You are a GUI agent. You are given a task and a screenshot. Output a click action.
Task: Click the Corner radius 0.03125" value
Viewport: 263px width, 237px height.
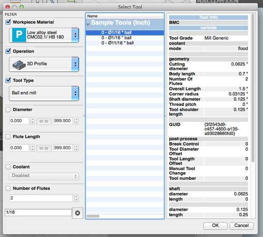238,94
